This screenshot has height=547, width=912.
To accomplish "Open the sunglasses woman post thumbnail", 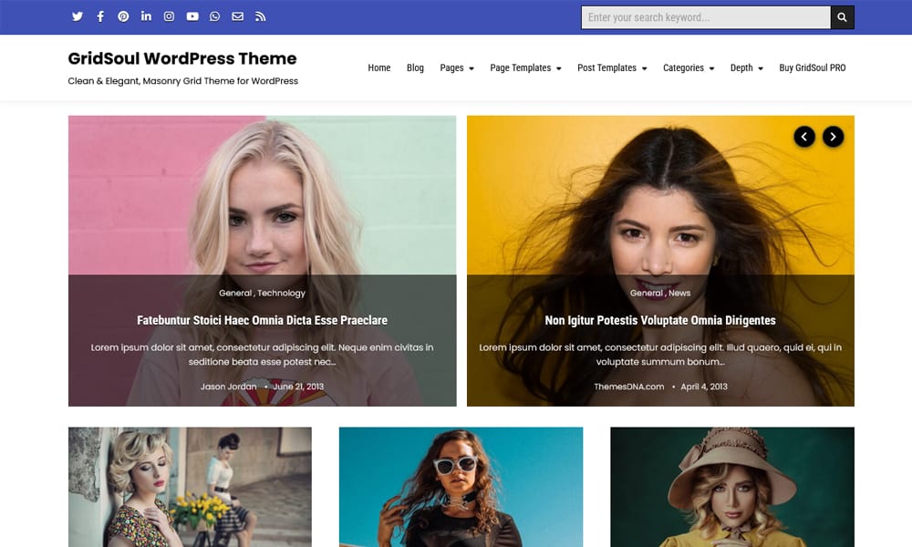I will click(x=461, y=487).
